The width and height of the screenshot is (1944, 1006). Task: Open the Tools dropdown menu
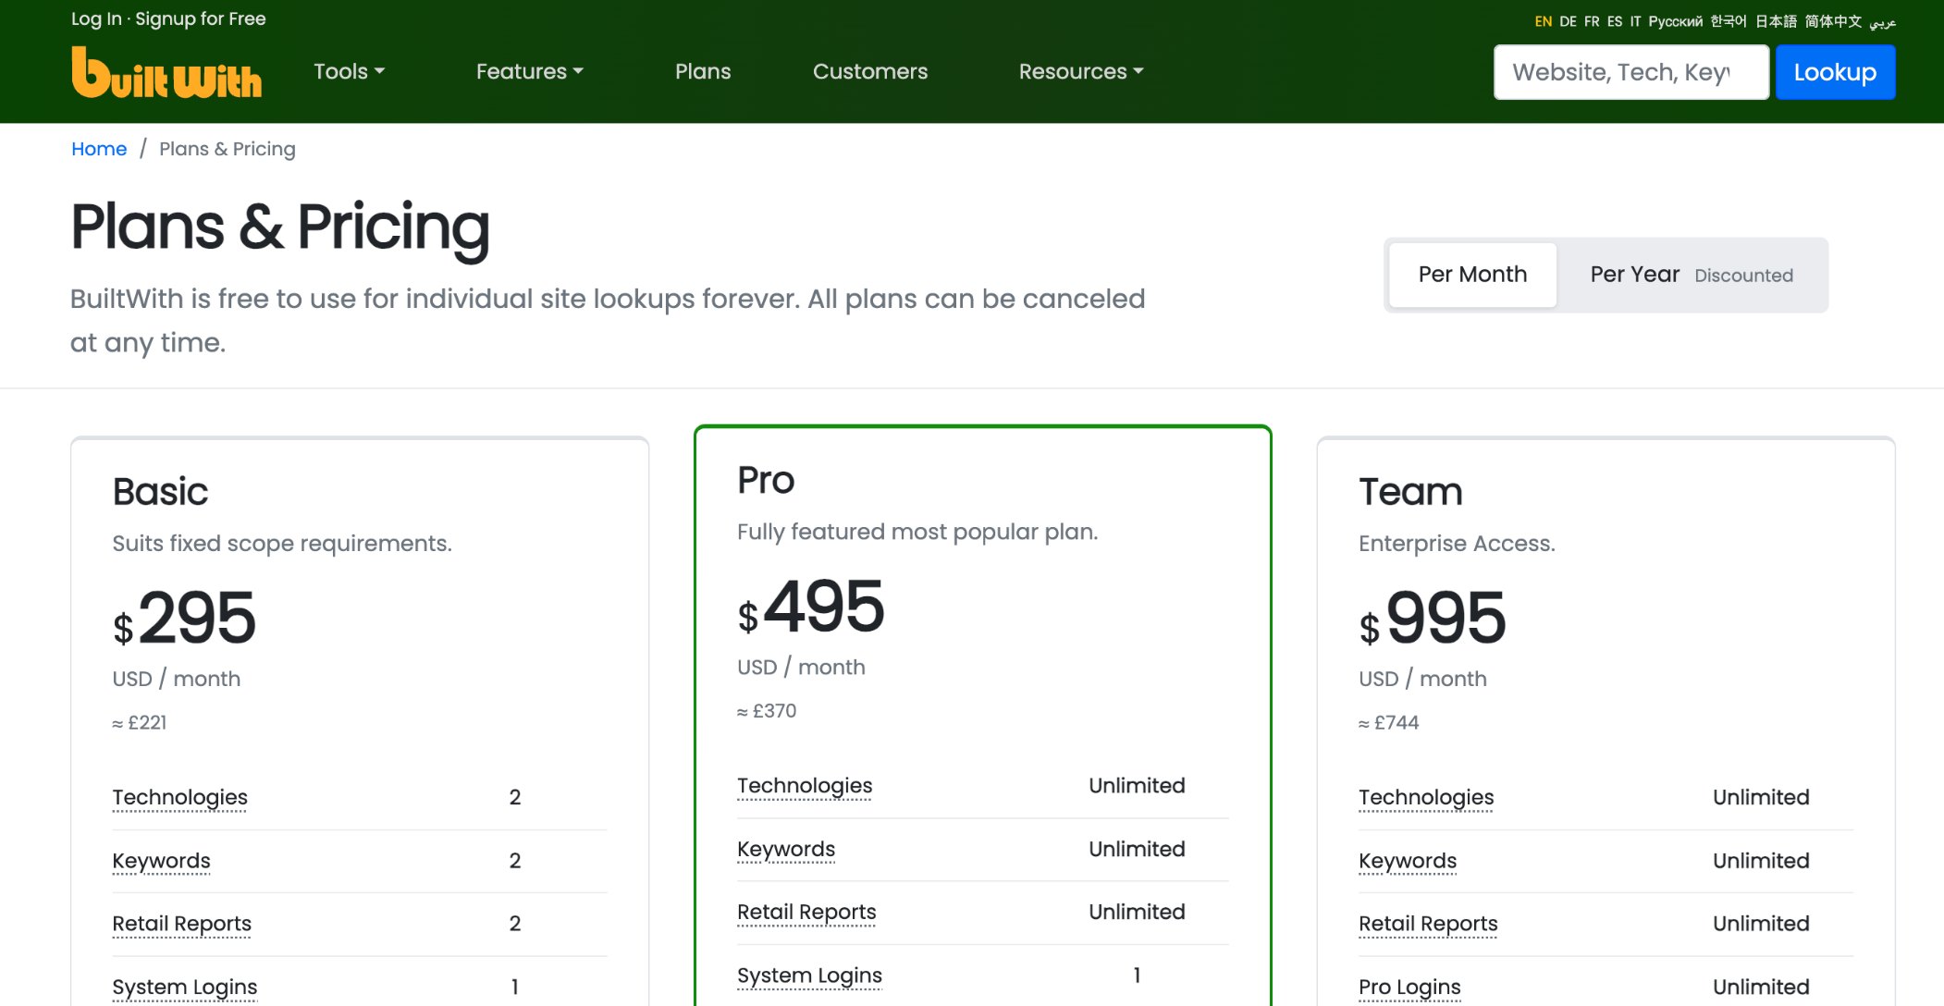[349, 71]
